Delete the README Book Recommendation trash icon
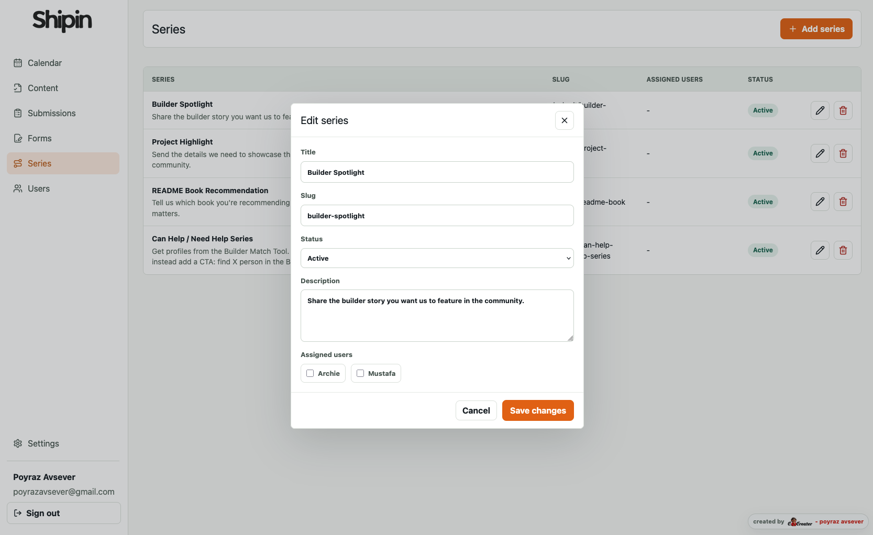Viewport: 873px width, 535px height. pyautogui.click(x=843, y=202)
